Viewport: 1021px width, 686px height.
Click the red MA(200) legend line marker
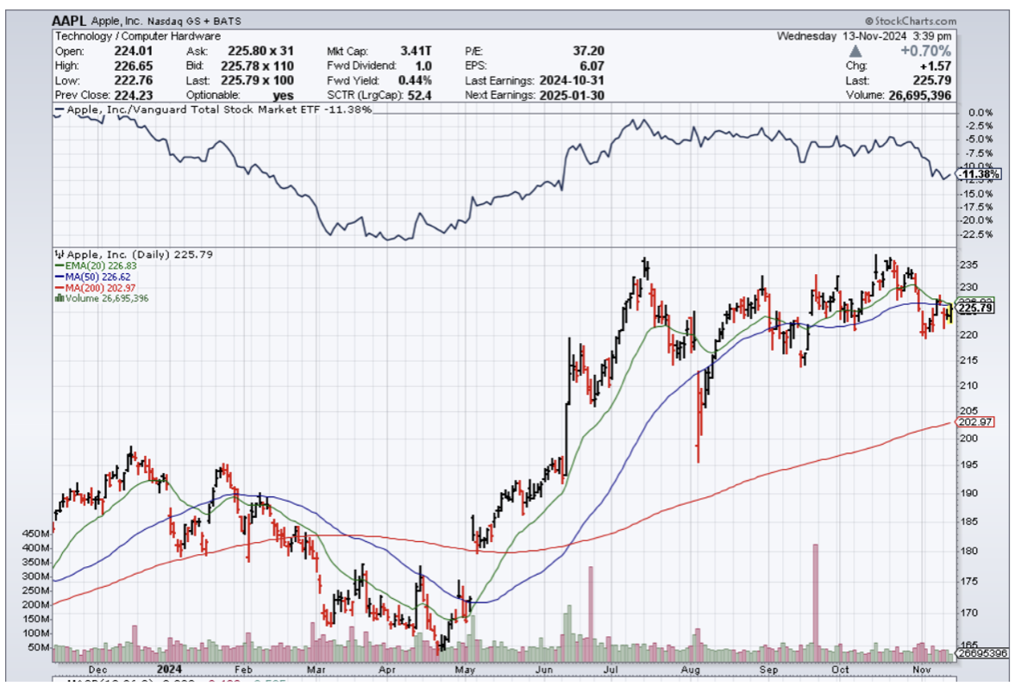(x=58, y=288)
